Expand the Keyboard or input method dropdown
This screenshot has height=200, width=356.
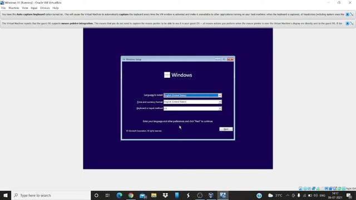(x=220, y=108)
